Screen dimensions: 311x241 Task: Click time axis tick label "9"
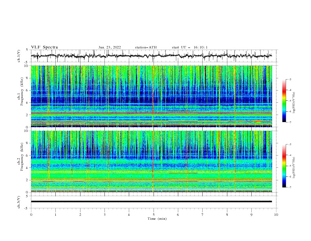point(251,215)
